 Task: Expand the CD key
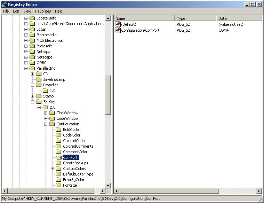click(32, 74)
